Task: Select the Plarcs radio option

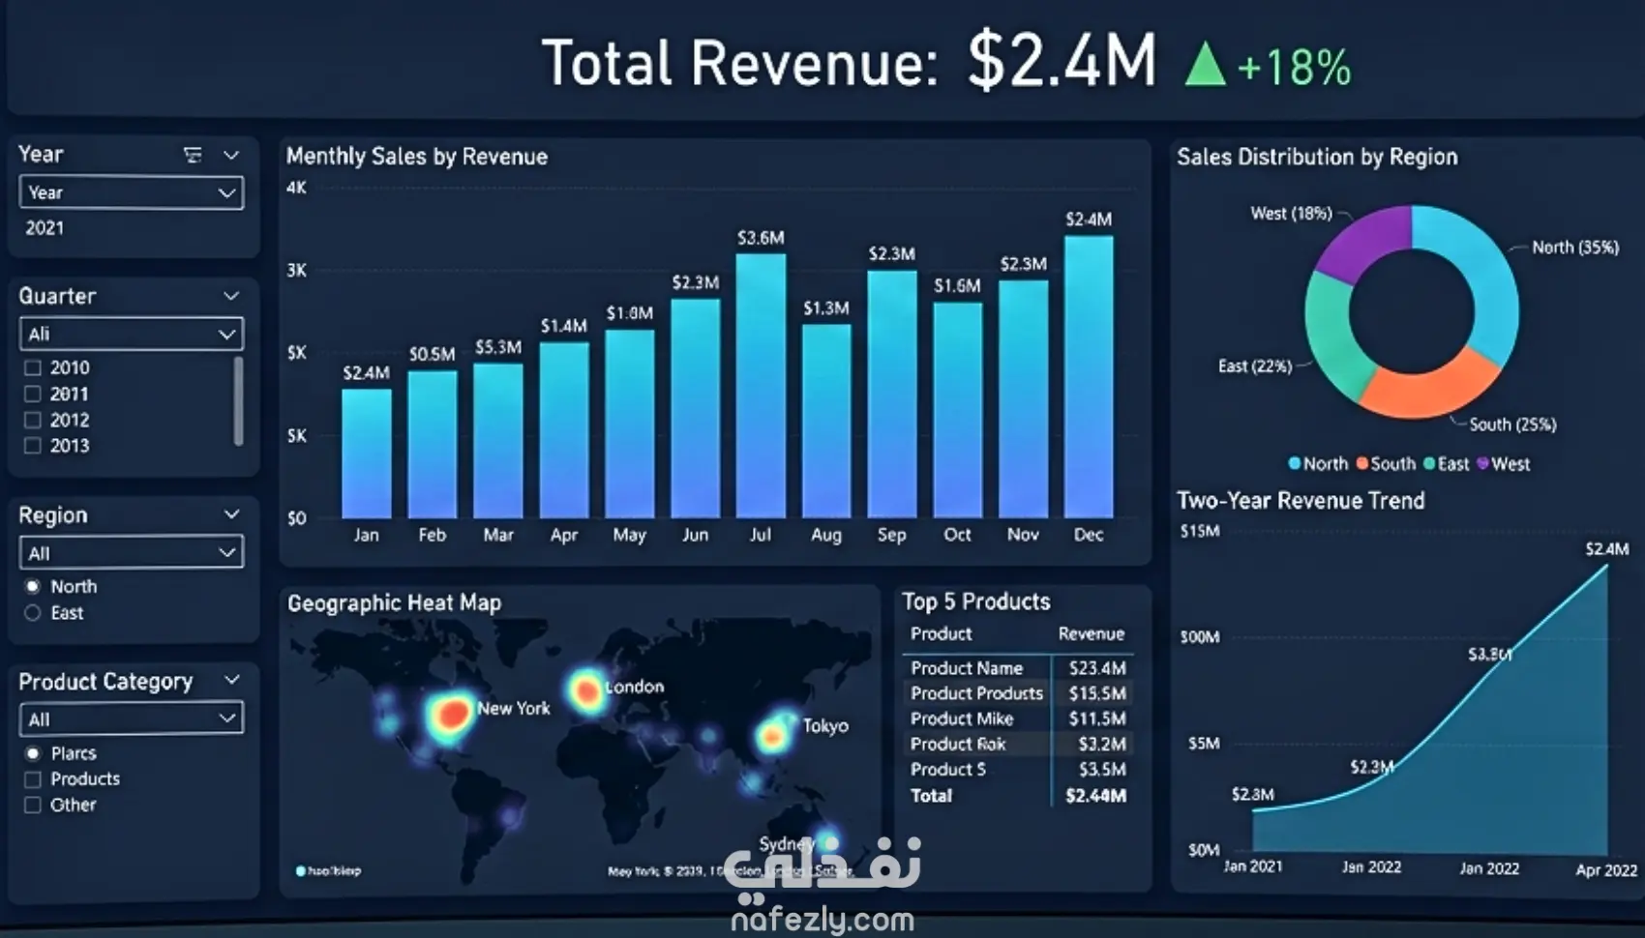Action: 33,752
